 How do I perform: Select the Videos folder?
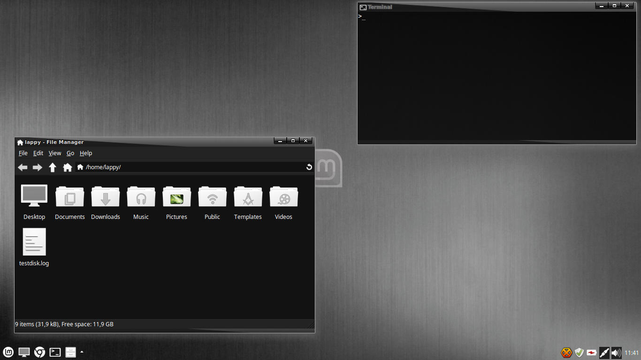[284, 196]
